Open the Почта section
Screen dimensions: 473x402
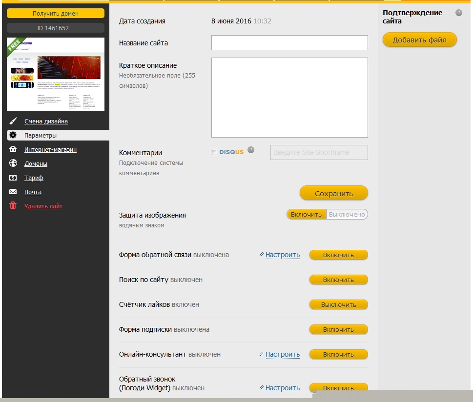point(33,192)
